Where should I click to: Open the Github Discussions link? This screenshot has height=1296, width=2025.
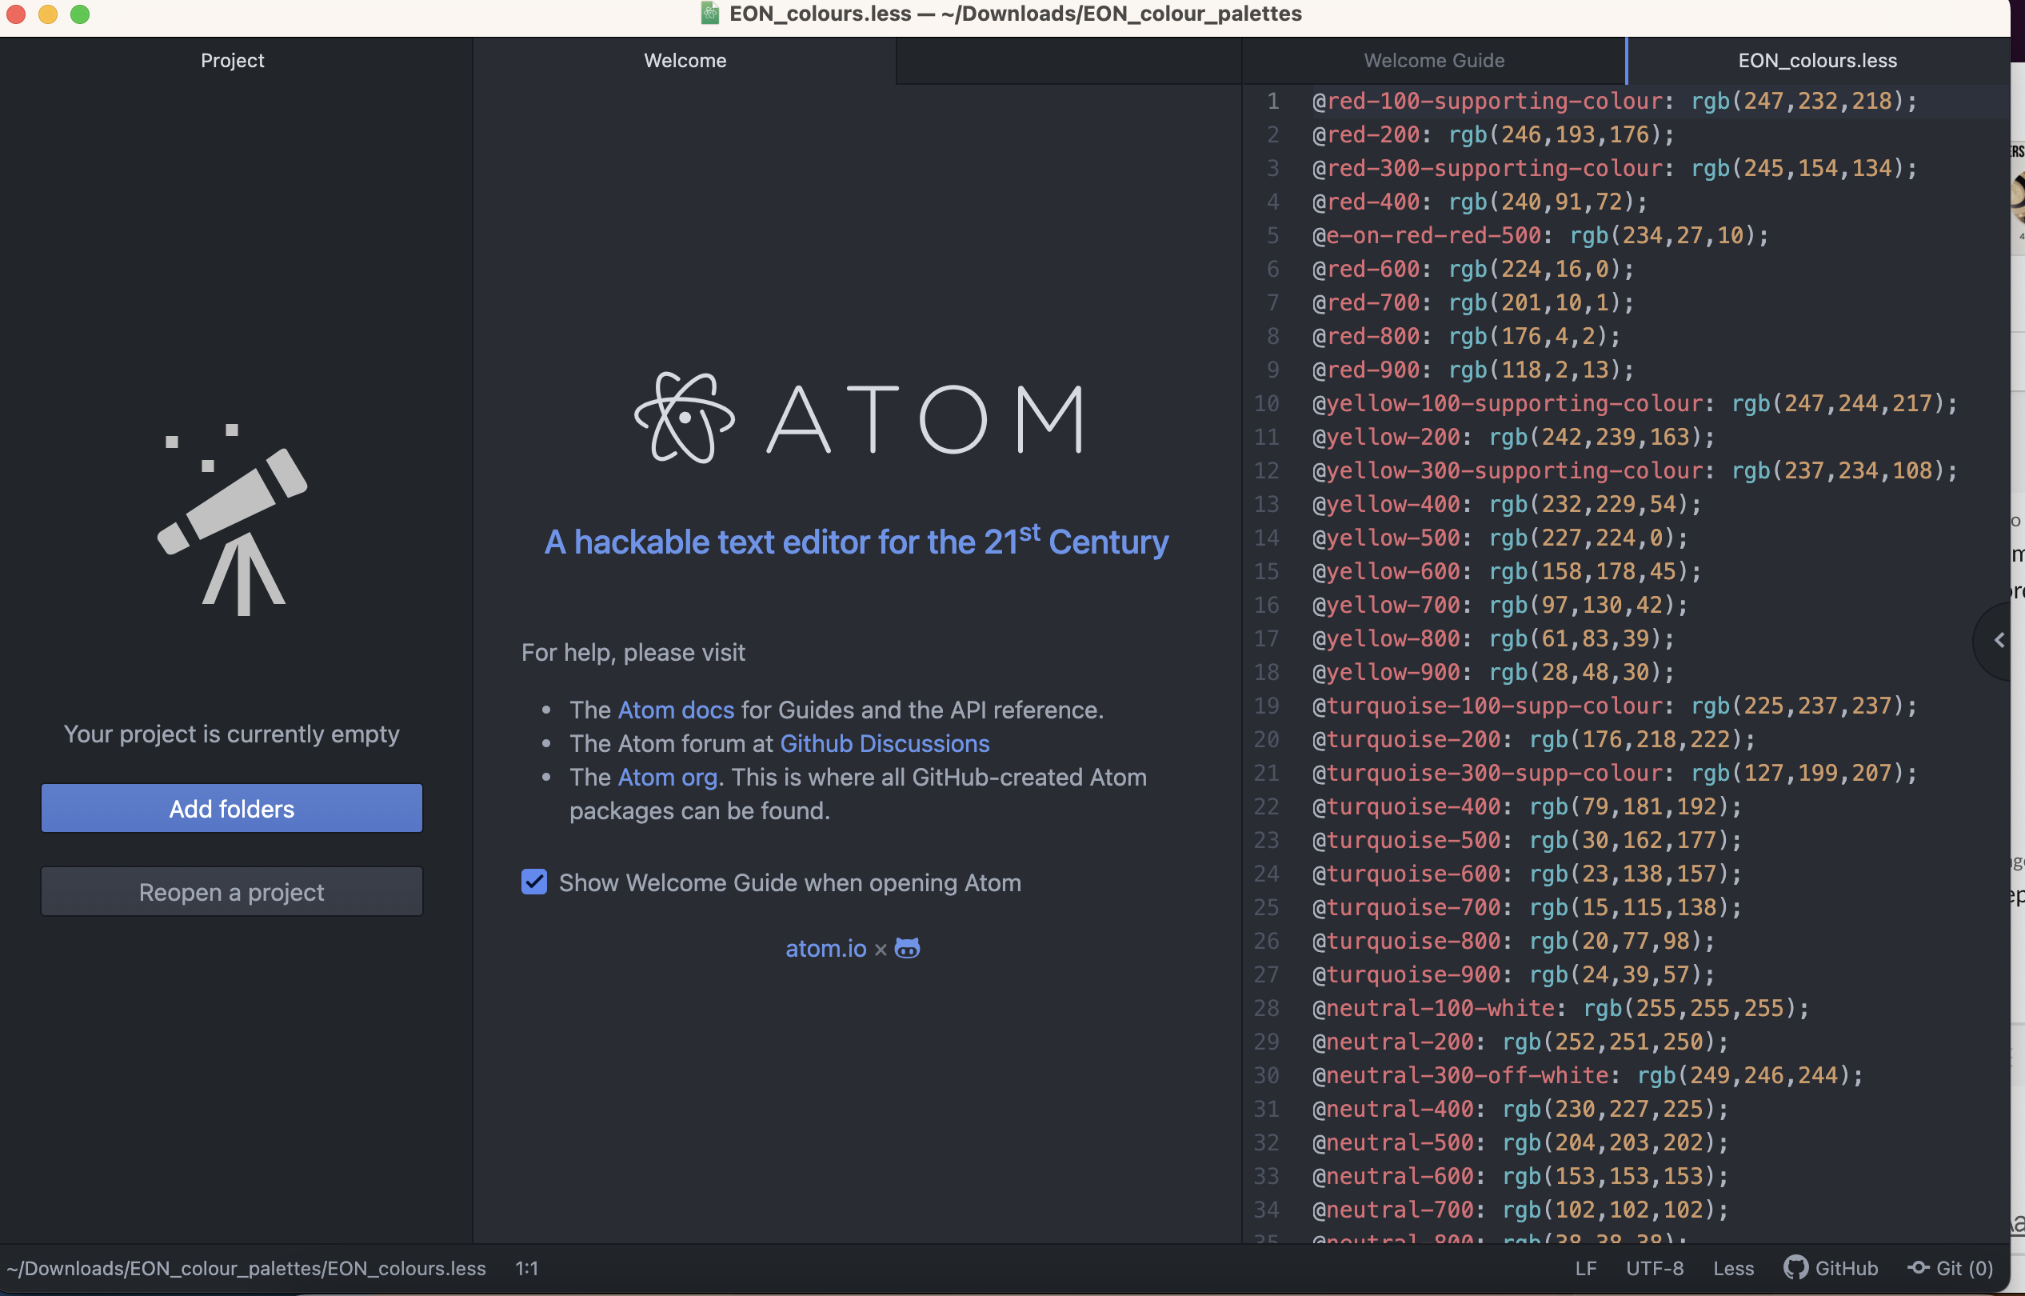885,743
